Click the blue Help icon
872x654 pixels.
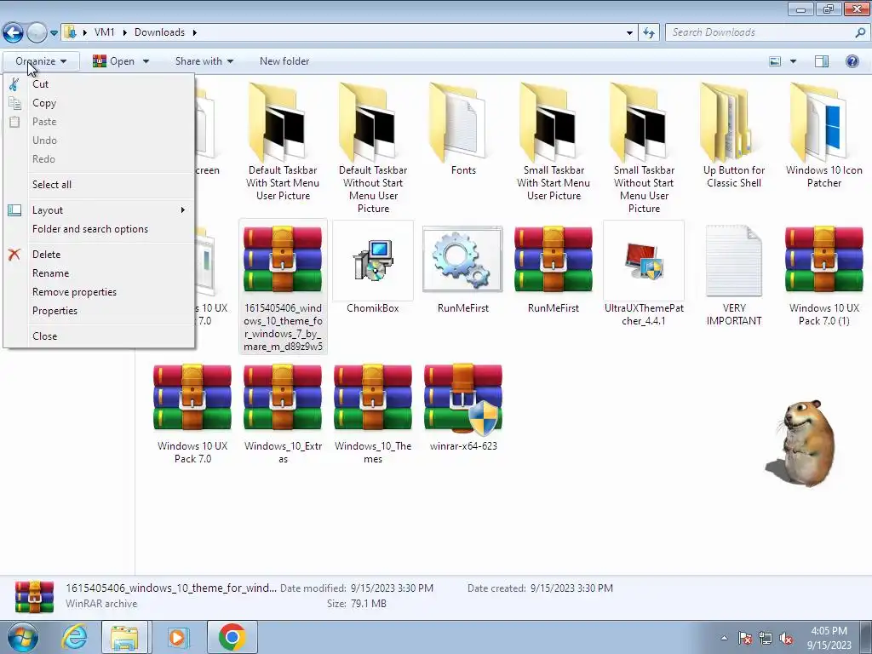pos(852,61)
